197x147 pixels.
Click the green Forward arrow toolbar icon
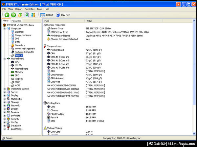coord(13,15)
